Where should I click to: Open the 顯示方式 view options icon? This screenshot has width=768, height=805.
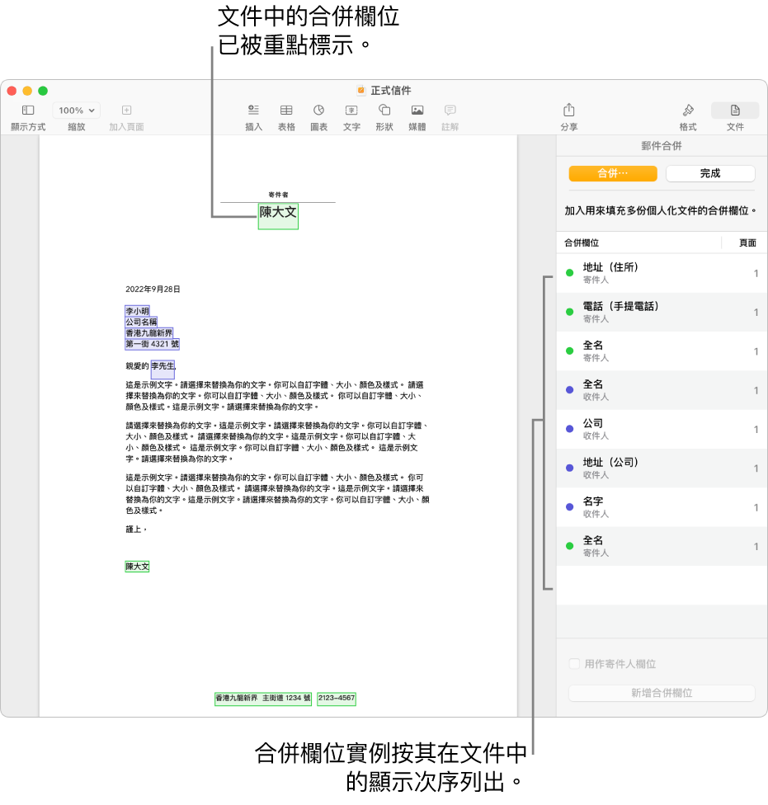pyautogui.click(x=28, y=111)
